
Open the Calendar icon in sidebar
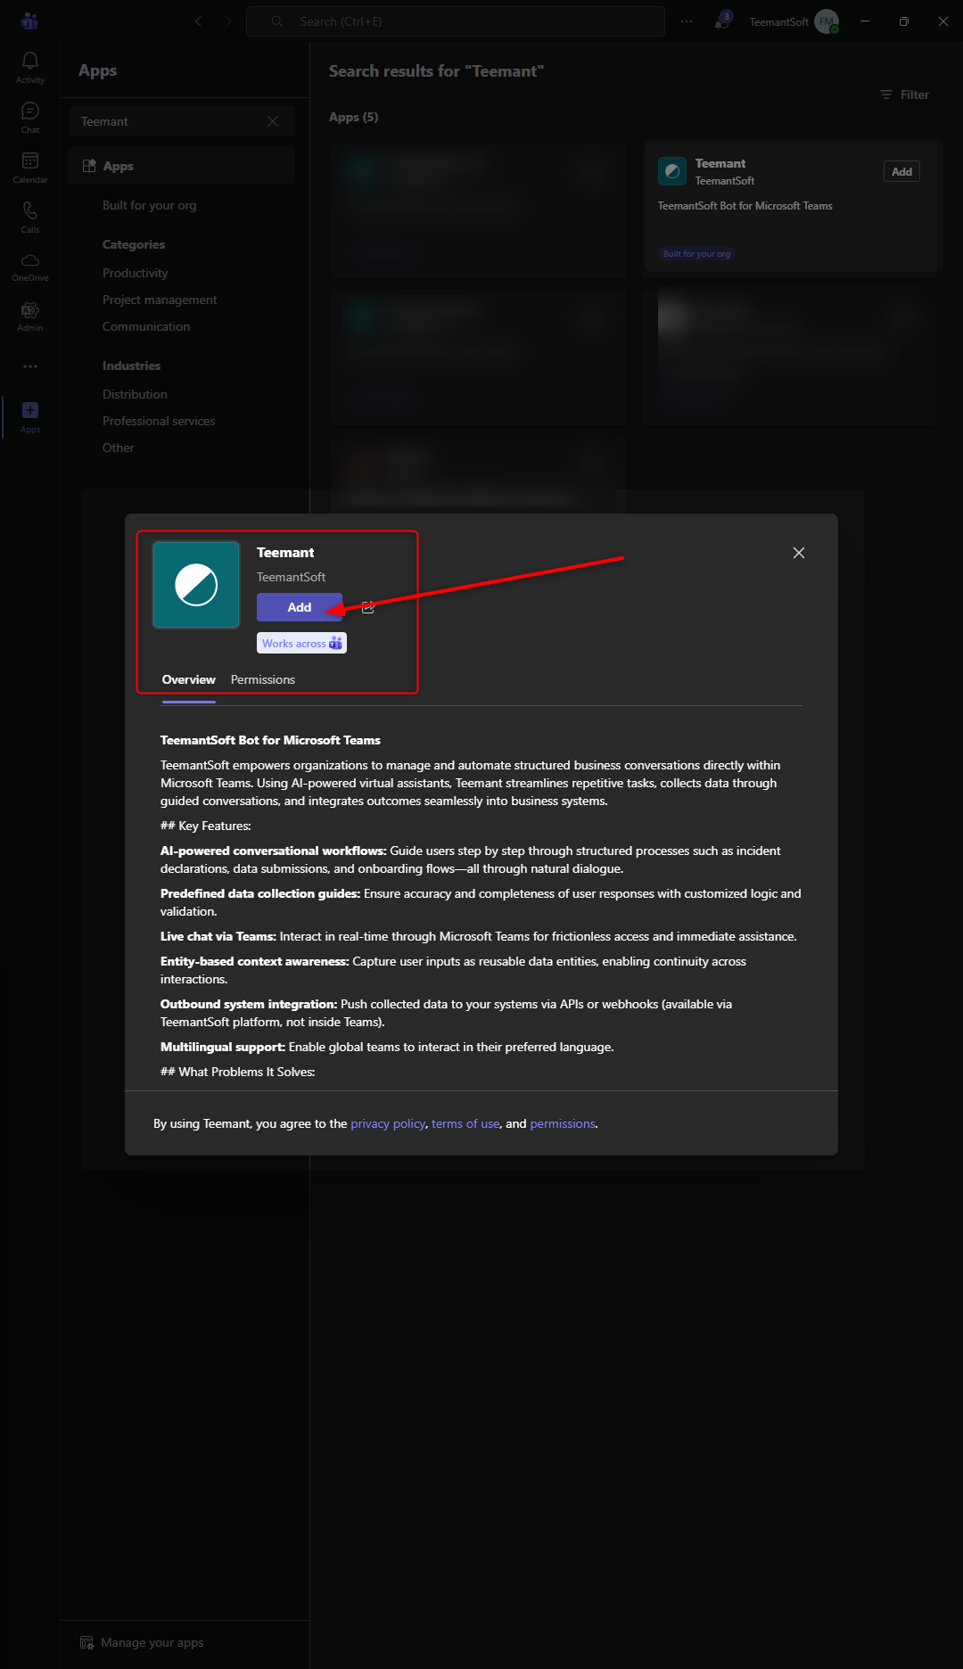tap(29, 167)
